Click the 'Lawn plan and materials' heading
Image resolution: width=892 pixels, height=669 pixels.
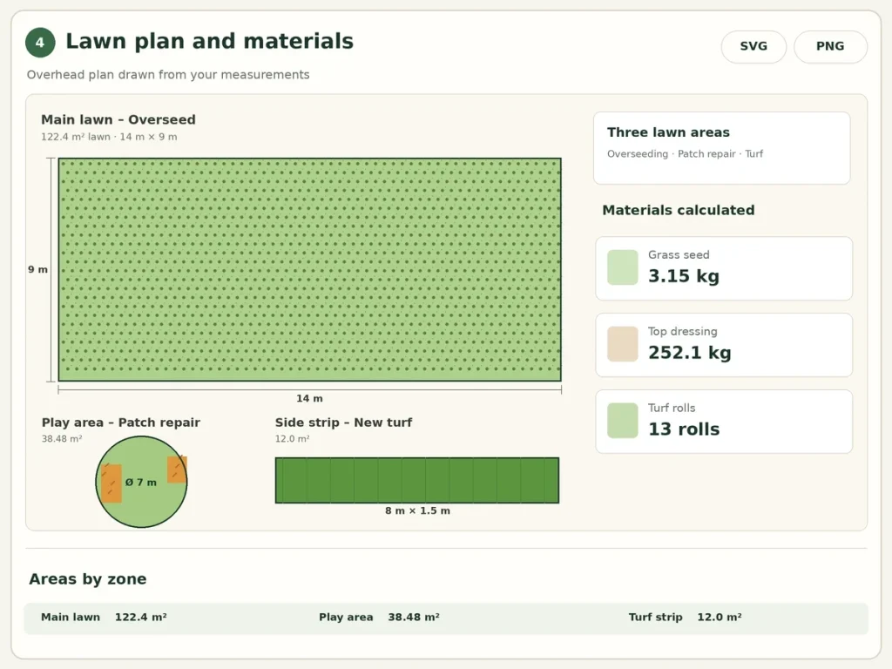pos(209,42)
